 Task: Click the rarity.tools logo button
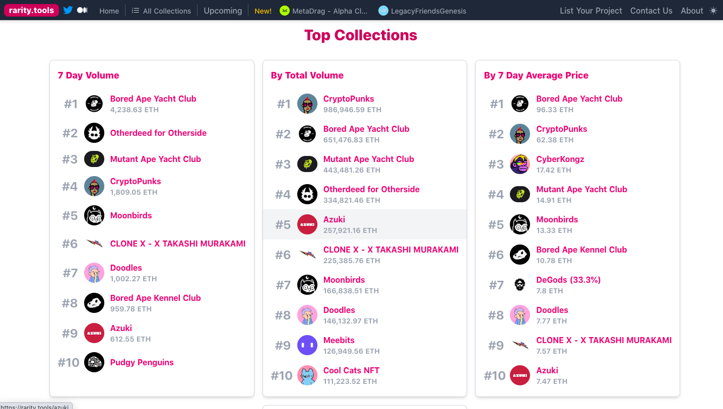(31, 10)
